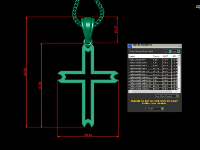Click the gold ring icon at top-right corner
200x150 pixels.
[198, 7]
